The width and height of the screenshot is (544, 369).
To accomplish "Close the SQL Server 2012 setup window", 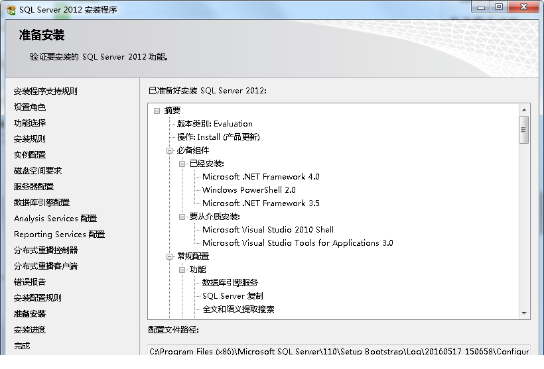I will (524, 7).
